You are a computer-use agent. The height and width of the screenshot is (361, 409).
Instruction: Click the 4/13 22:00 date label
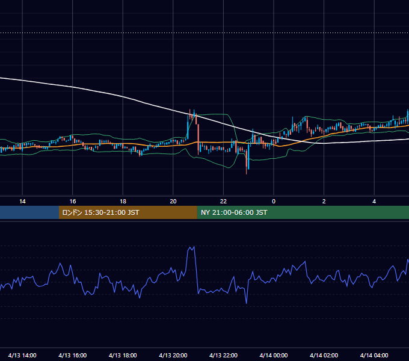224,355
